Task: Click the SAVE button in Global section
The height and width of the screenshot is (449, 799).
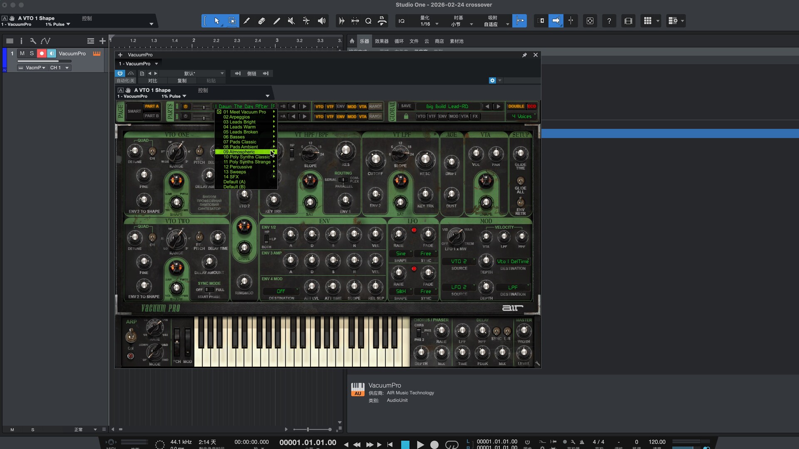Action: coord(406,106)
